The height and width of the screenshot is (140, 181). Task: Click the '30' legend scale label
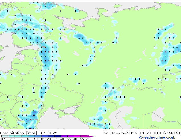[62, 139]
